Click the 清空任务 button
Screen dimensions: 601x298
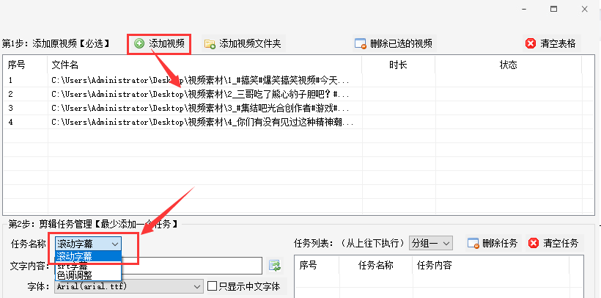554,243
